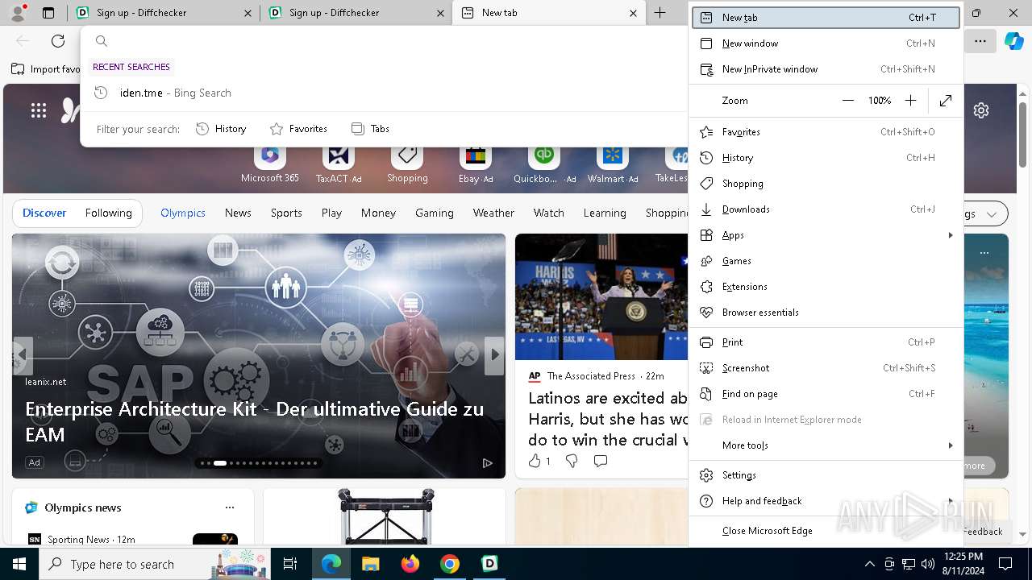Choose Print from Edge menu
This screenshot has height=580, width=1032.
[826, 342]
